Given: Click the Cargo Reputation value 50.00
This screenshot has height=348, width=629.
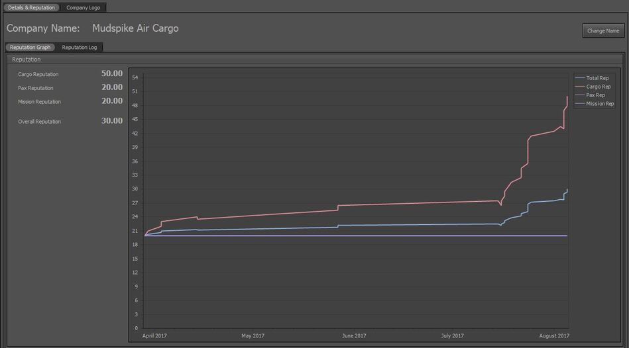Looking at the screenshot, I should 112,73.
